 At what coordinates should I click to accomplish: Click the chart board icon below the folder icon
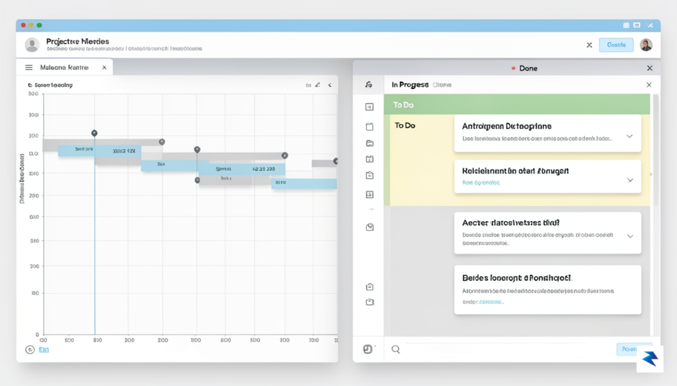370,159
